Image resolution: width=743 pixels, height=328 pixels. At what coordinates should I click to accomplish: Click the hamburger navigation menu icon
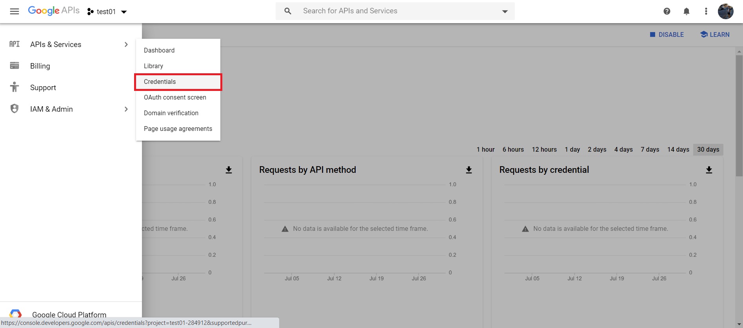(15, 11)
